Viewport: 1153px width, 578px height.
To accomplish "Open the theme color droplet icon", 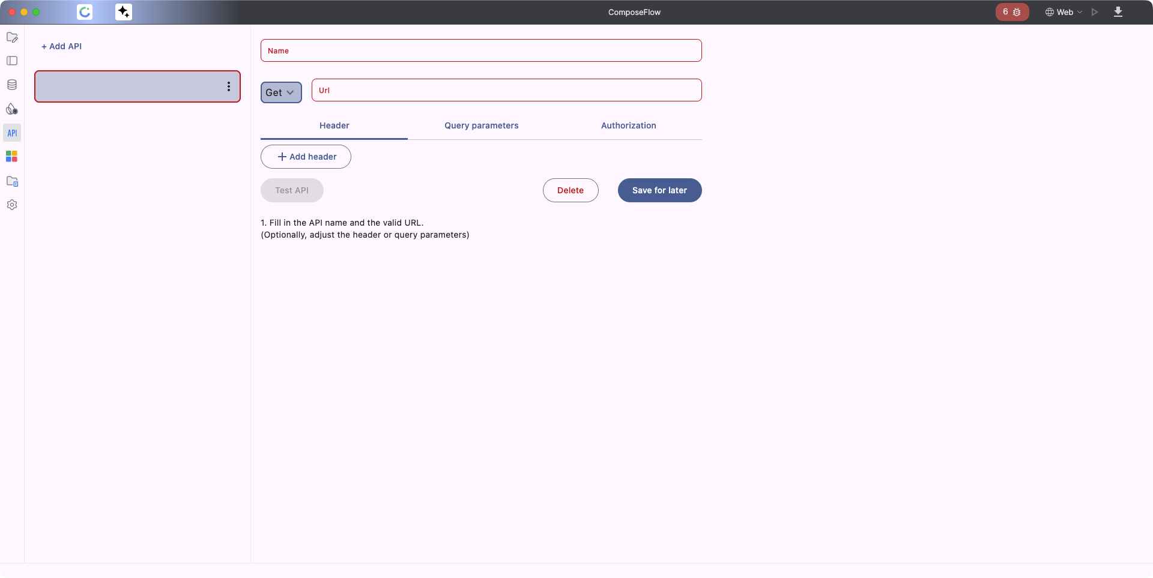I will click(x=12, y=109).
